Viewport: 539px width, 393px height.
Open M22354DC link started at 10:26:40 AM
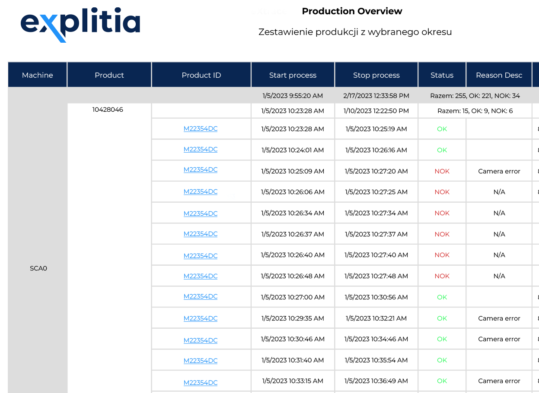tap(201, 256)
